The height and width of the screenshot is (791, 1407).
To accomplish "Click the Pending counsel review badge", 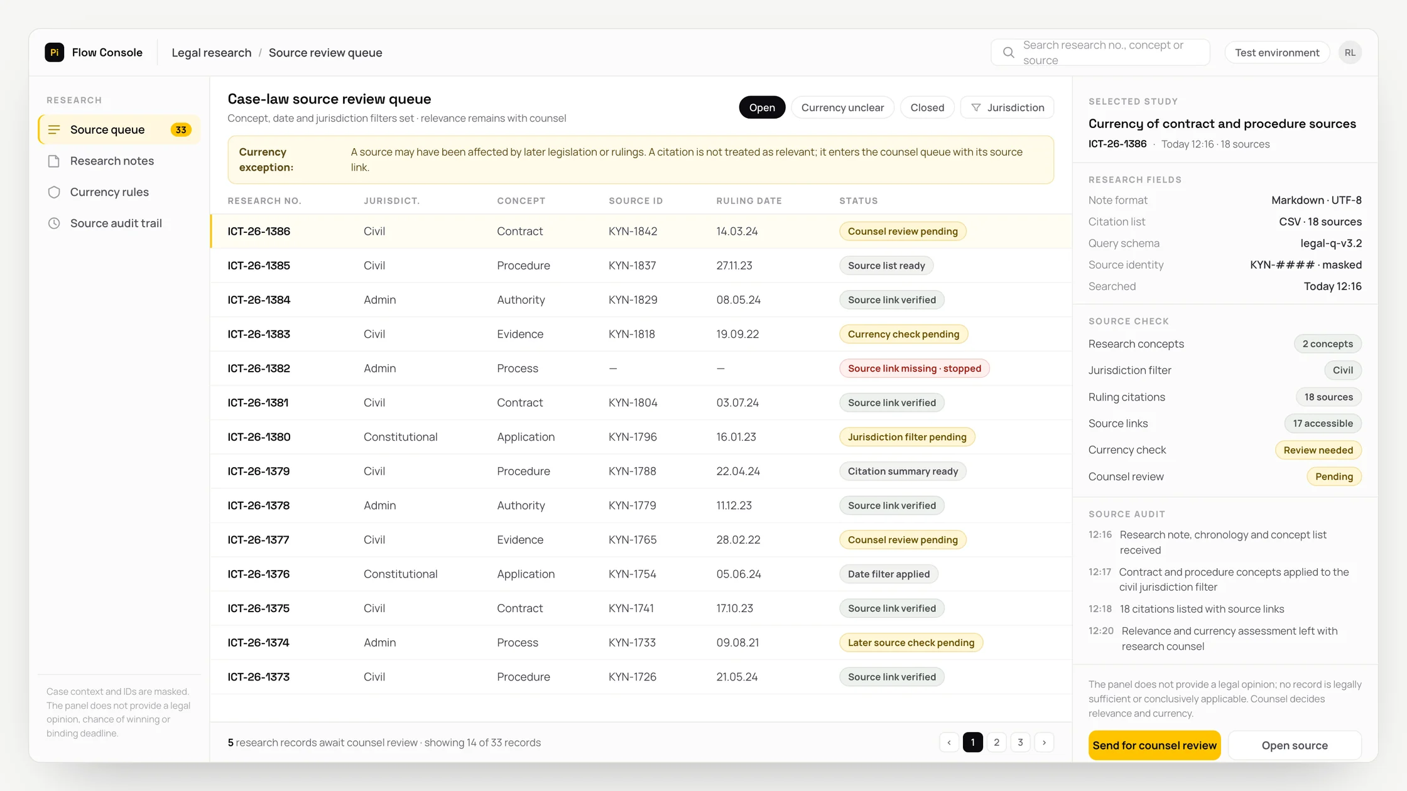I will click(1334, 477).
